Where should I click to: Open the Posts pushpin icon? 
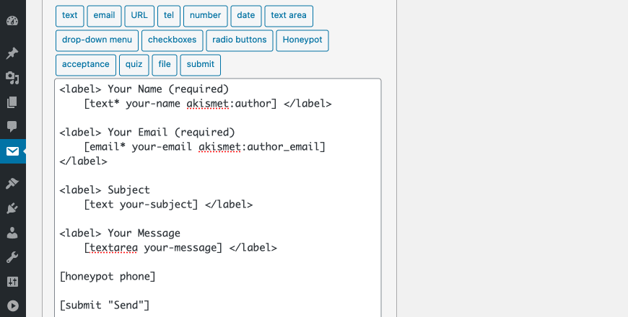[x=12, y=53]
